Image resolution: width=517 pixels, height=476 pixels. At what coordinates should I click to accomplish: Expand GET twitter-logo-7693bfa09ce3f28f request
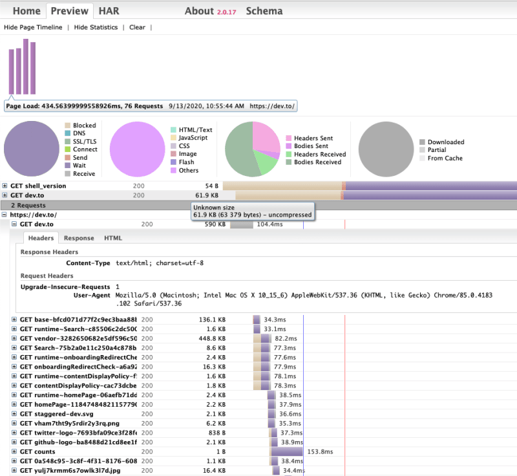click(14, 433)
